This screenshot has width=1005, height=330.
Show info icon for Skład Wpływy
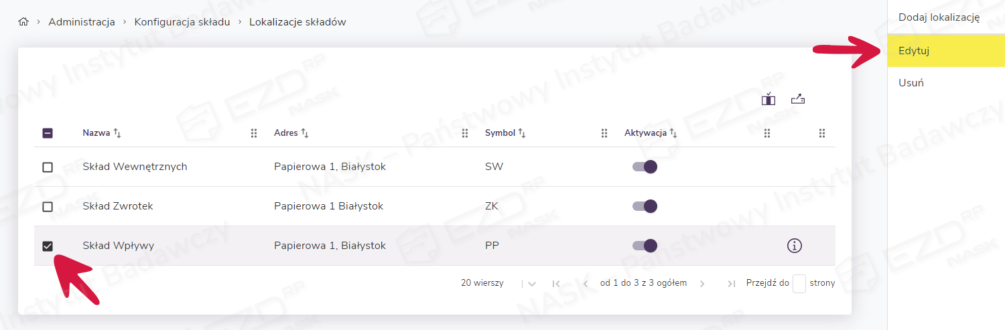point(794,246)
